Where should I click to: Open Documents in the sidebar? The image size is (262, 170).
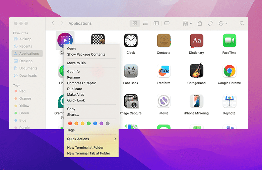[27, 68]
